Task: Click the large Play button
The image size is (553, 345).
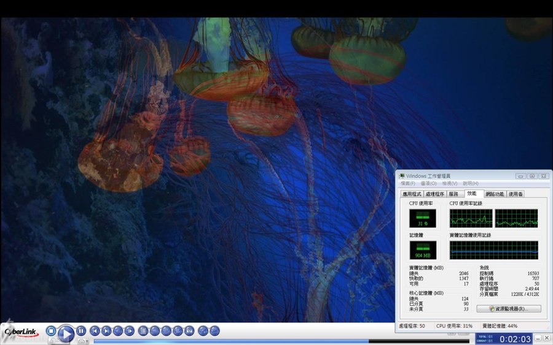Action: pos(66,333)
